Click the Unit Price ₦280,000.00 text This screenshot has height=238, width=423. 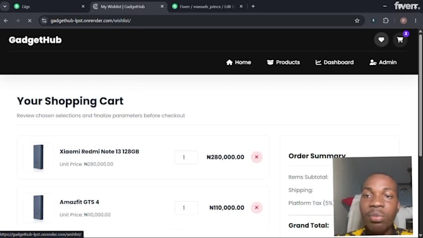[x=86, y=164]
